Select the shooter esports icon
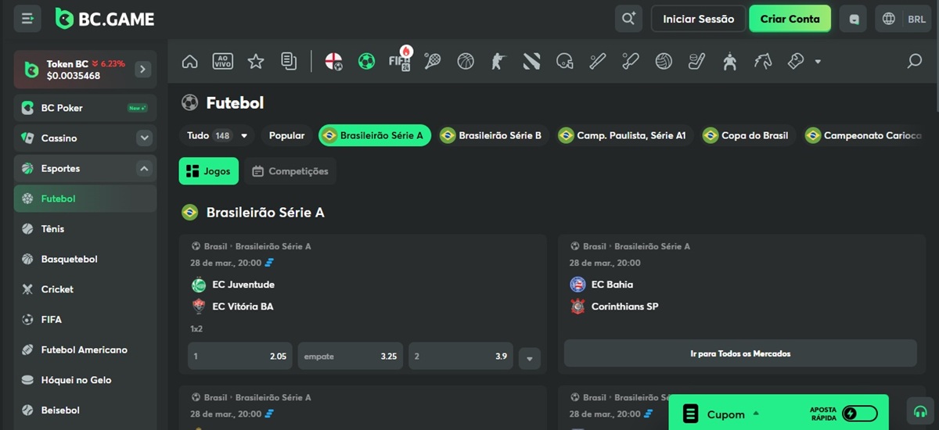This screenshot has height=430, width=939. click(x=498, y=61)
